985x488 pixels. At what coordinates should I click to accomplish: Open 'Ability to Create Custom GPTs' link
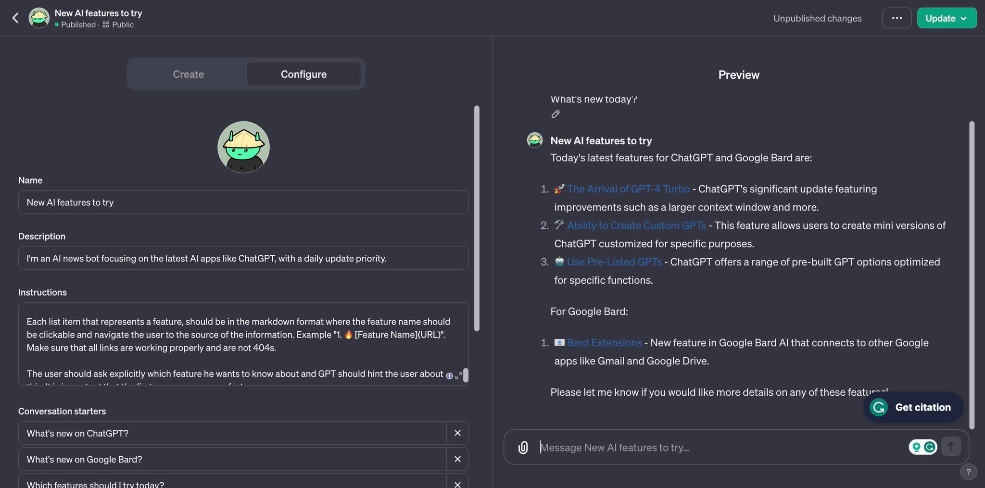click(x=636, y=225)
